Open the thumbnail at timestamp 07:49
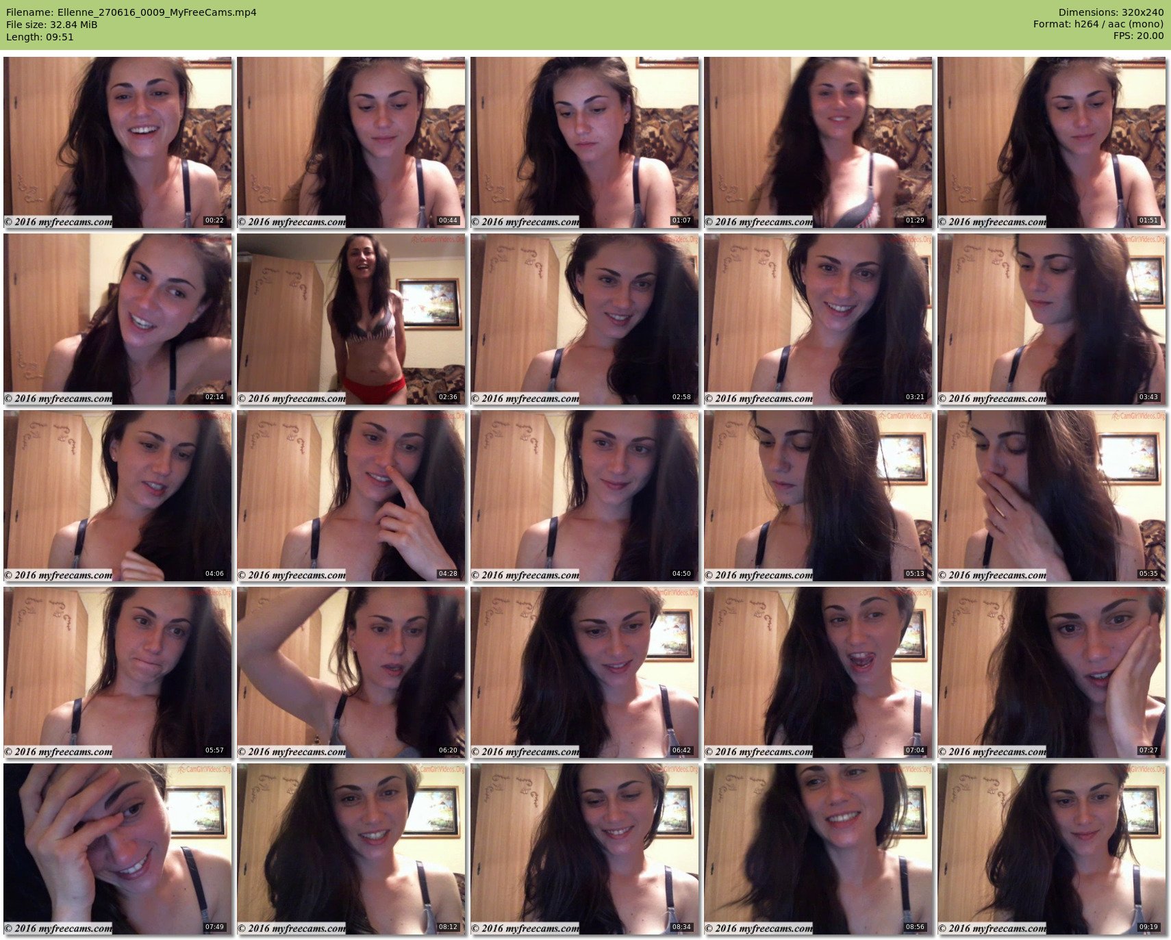 (118, 849)
